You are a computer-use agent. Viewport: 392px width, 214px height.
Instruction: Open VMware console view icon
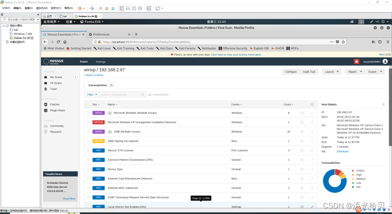(149, 8)
